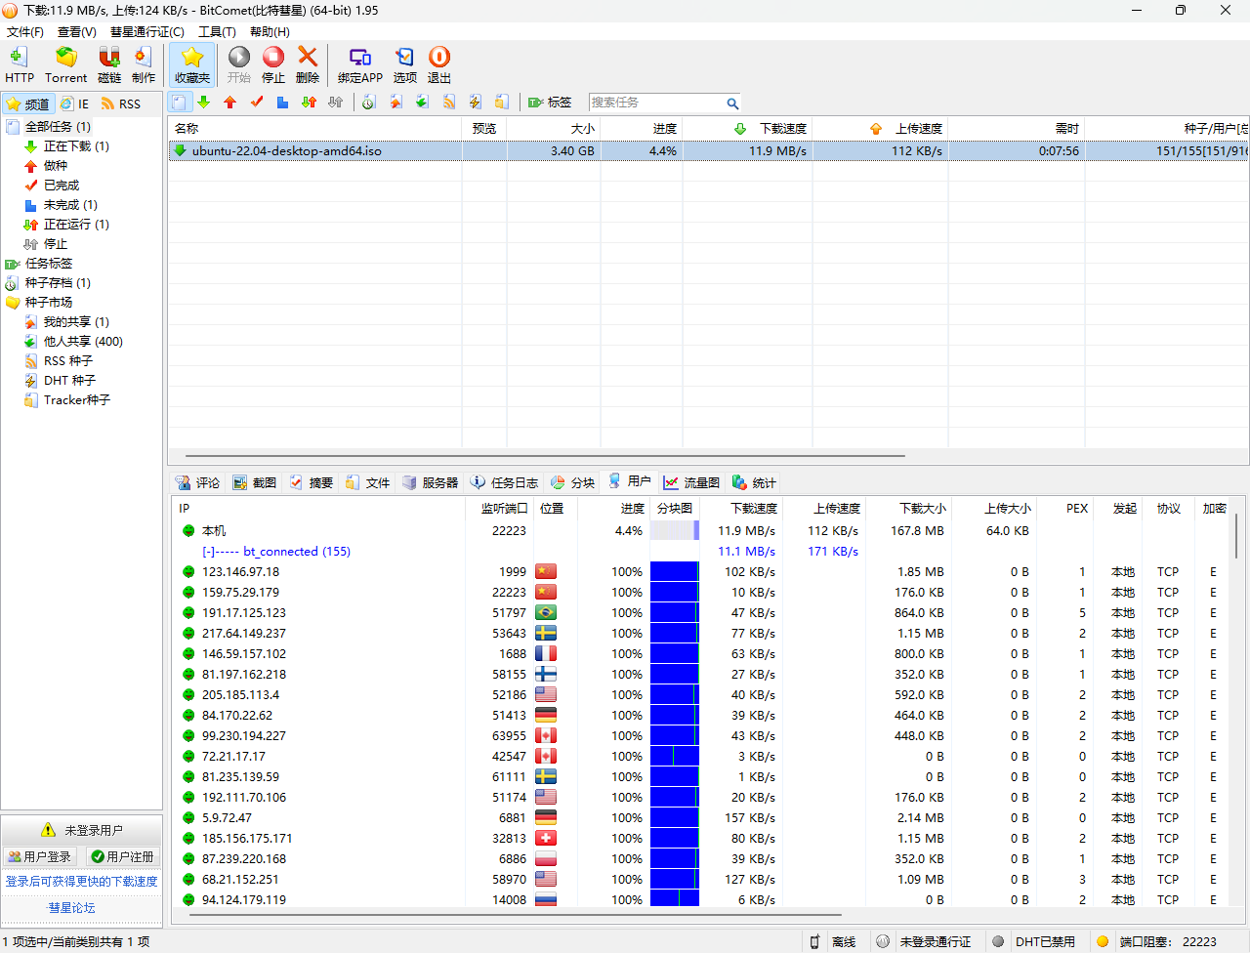1250x953 pixels.
Task: Click the 搜索任务 search field
Action: point(656,103)
